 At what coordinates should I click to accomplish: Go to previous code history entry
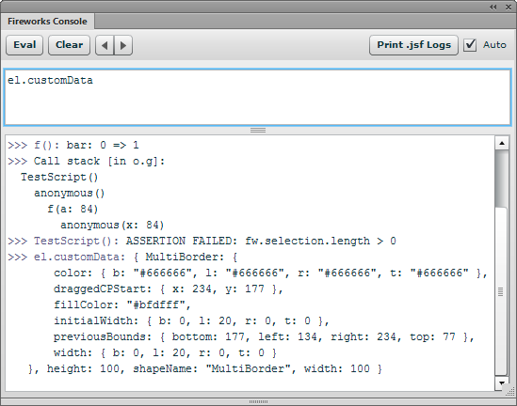pyautogui.click(x=105, y=45)
